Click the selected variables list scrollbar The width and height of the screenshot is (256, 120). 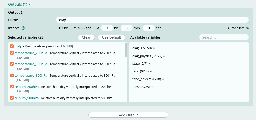click(126, 50)
